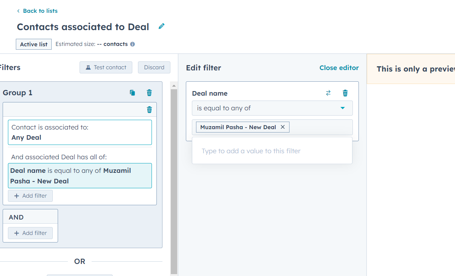Click the clone icon on Group 1
Viewport: 455px width, 276px height.
coord(132,92)
